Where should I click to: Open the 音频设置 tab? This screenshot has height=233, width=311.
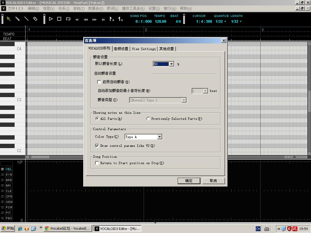(121, 49)
